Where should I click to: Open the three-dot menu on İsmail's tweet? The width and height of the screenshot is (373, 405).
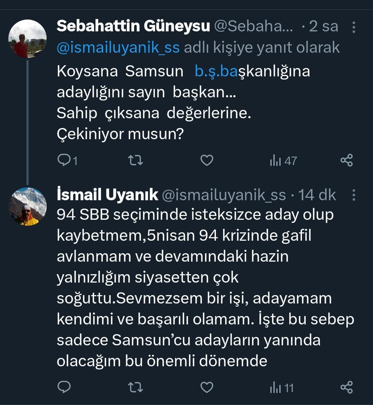coord(355,196)
